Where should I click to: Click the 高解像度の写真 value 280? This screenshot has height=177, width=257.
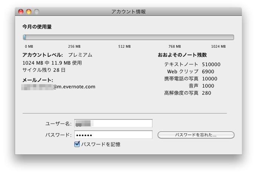pos(206,93)
